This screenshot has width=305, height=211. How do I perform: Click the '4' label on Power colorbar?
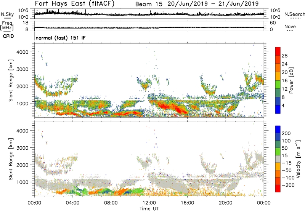point(283,106)
